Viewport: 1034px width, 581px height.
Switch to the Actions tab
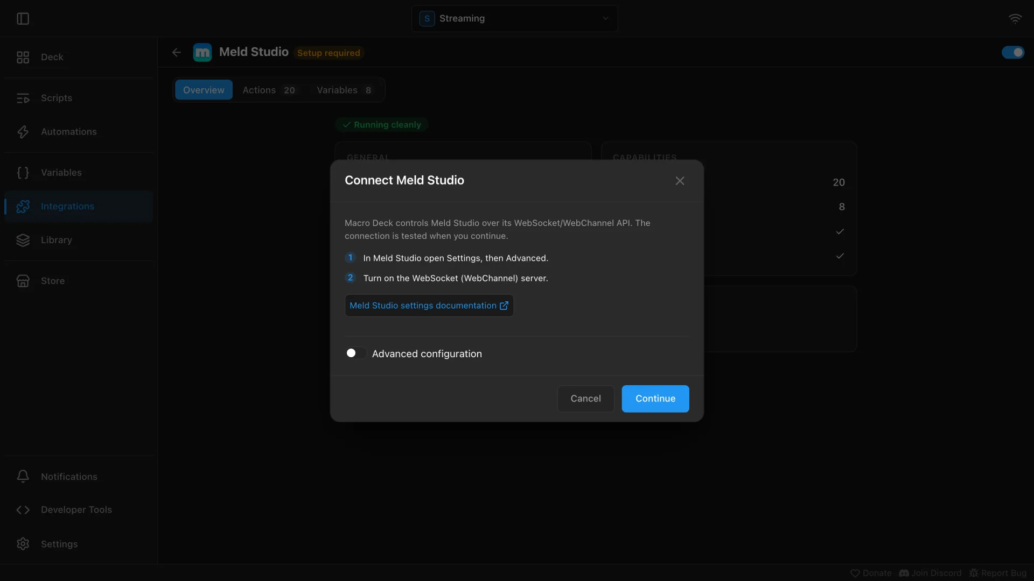pos(269,90)
